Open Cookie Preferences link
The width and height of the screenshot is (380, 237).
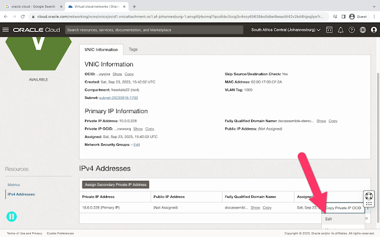pos(60,233)
